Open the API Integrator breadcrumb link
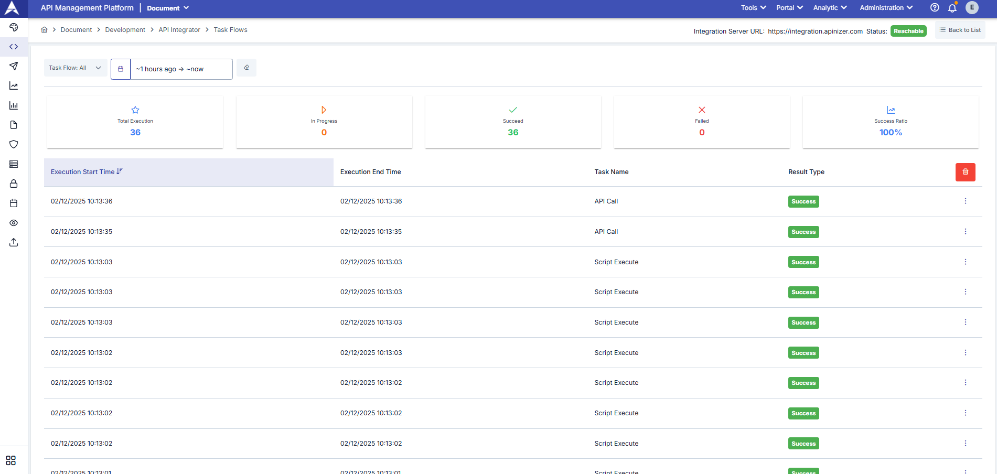This screenshot has width=997, height=474. (179, 29)
